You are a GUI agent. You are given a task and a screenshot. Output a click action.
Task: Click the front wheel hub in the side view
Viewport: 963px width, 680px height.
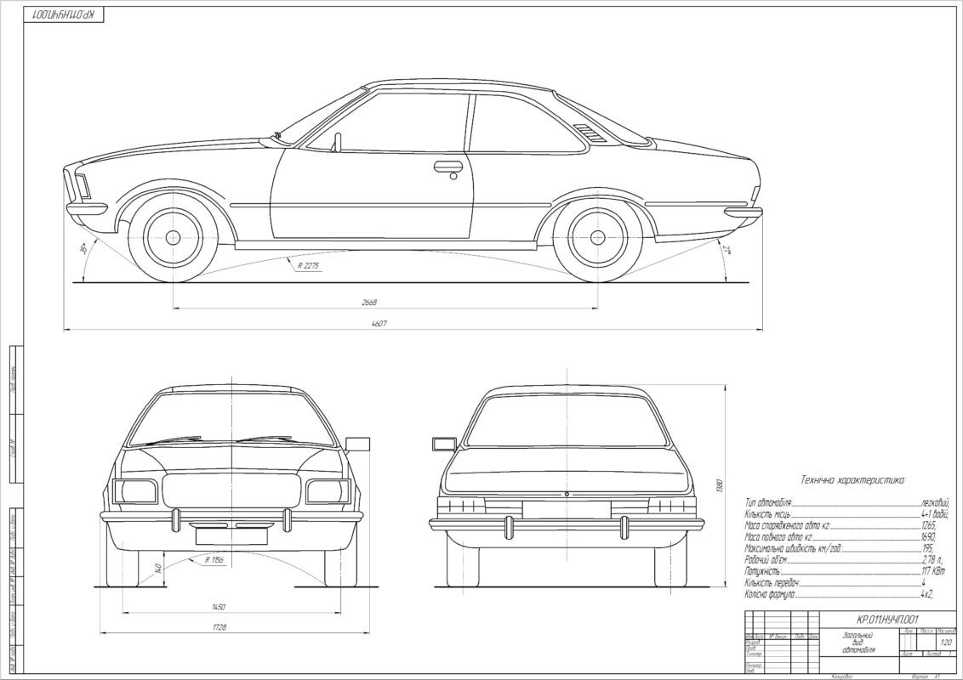tap(174, 237)
